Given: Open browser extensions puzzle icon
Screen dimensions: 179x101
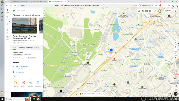Looking at the screenshot, I should point(164,5).
